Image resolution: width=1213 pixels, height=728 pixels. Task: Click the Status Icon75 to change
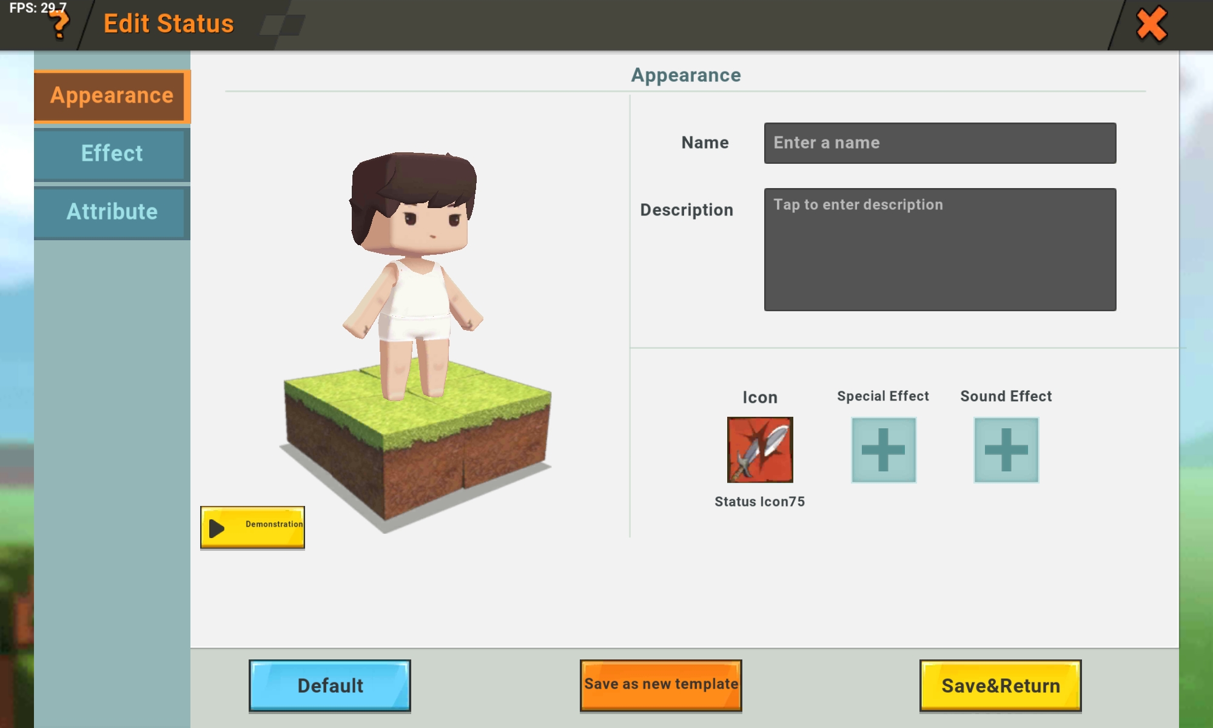(759, 449)
